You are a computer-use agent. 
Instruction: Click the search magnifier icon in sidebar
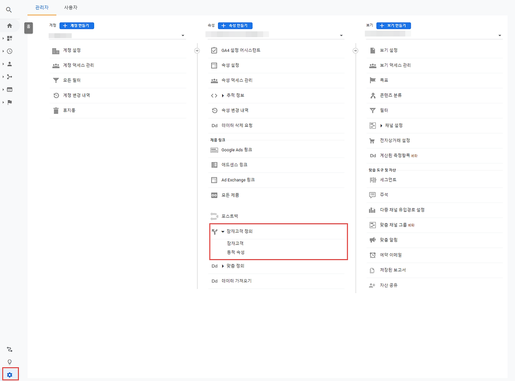click(9, 10)
